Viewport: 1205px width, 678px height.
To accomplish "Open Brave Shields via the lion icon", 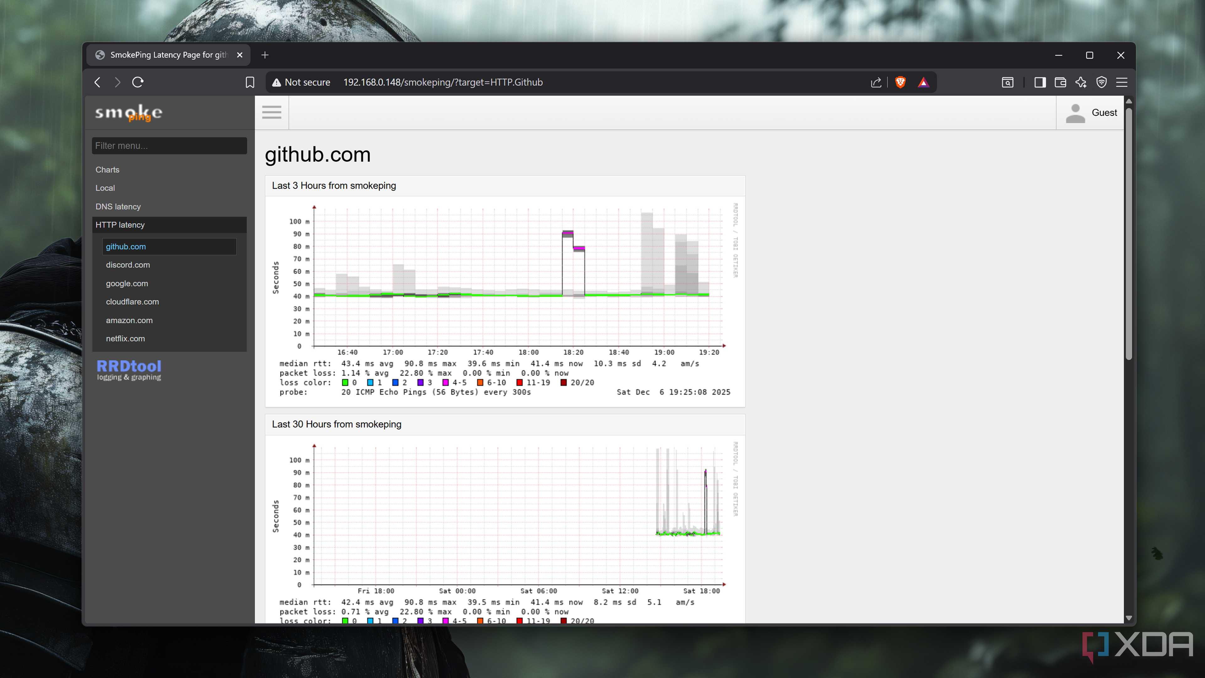I will point(900,82).
